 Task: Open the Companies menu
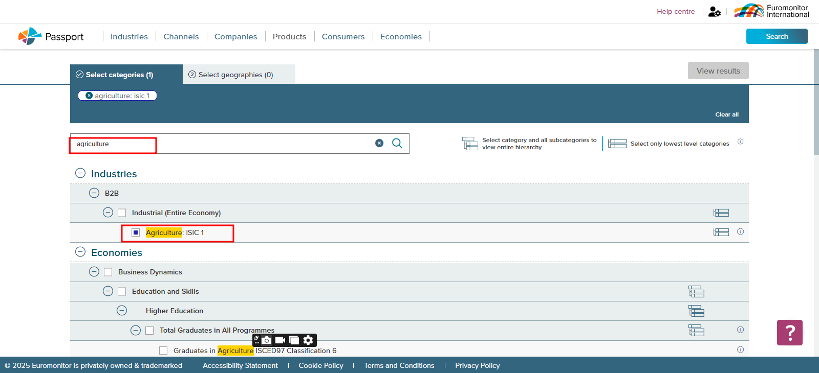235,37
